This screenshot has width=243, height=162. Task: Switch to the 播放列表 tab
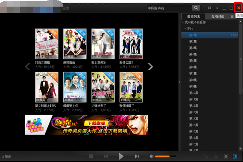click(193, 16)
